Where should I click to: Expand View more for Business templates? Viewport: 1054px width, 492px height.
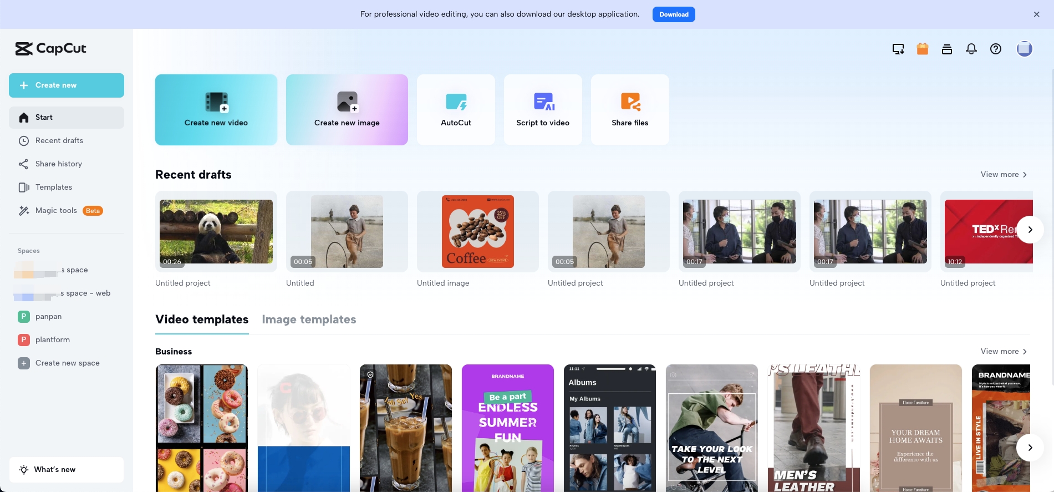coord(1004,352)
